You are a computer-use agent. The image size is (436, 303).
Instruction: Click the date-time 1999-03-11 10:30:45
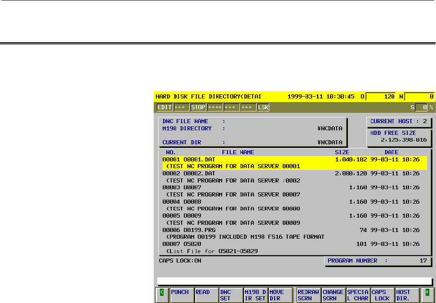click(x=321, y=97)
